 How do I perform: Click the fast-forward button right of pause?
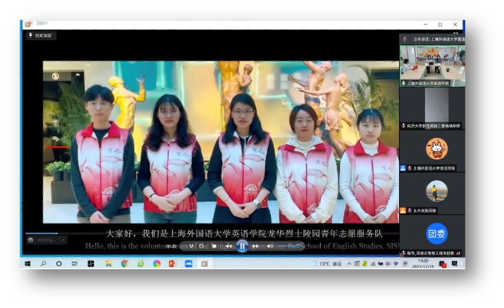click(256, 246)
